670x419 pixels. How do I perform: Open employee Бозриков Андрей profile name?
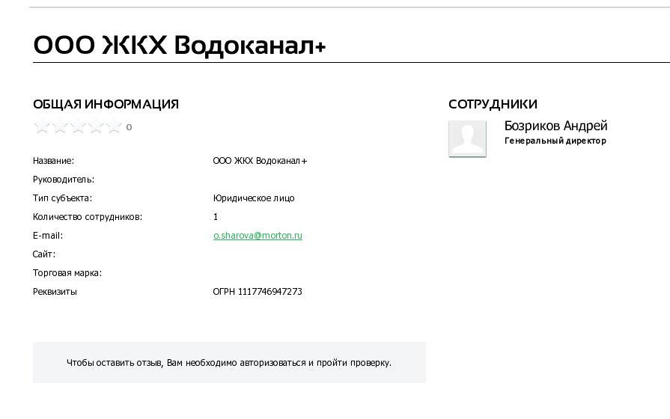(555, 126)
